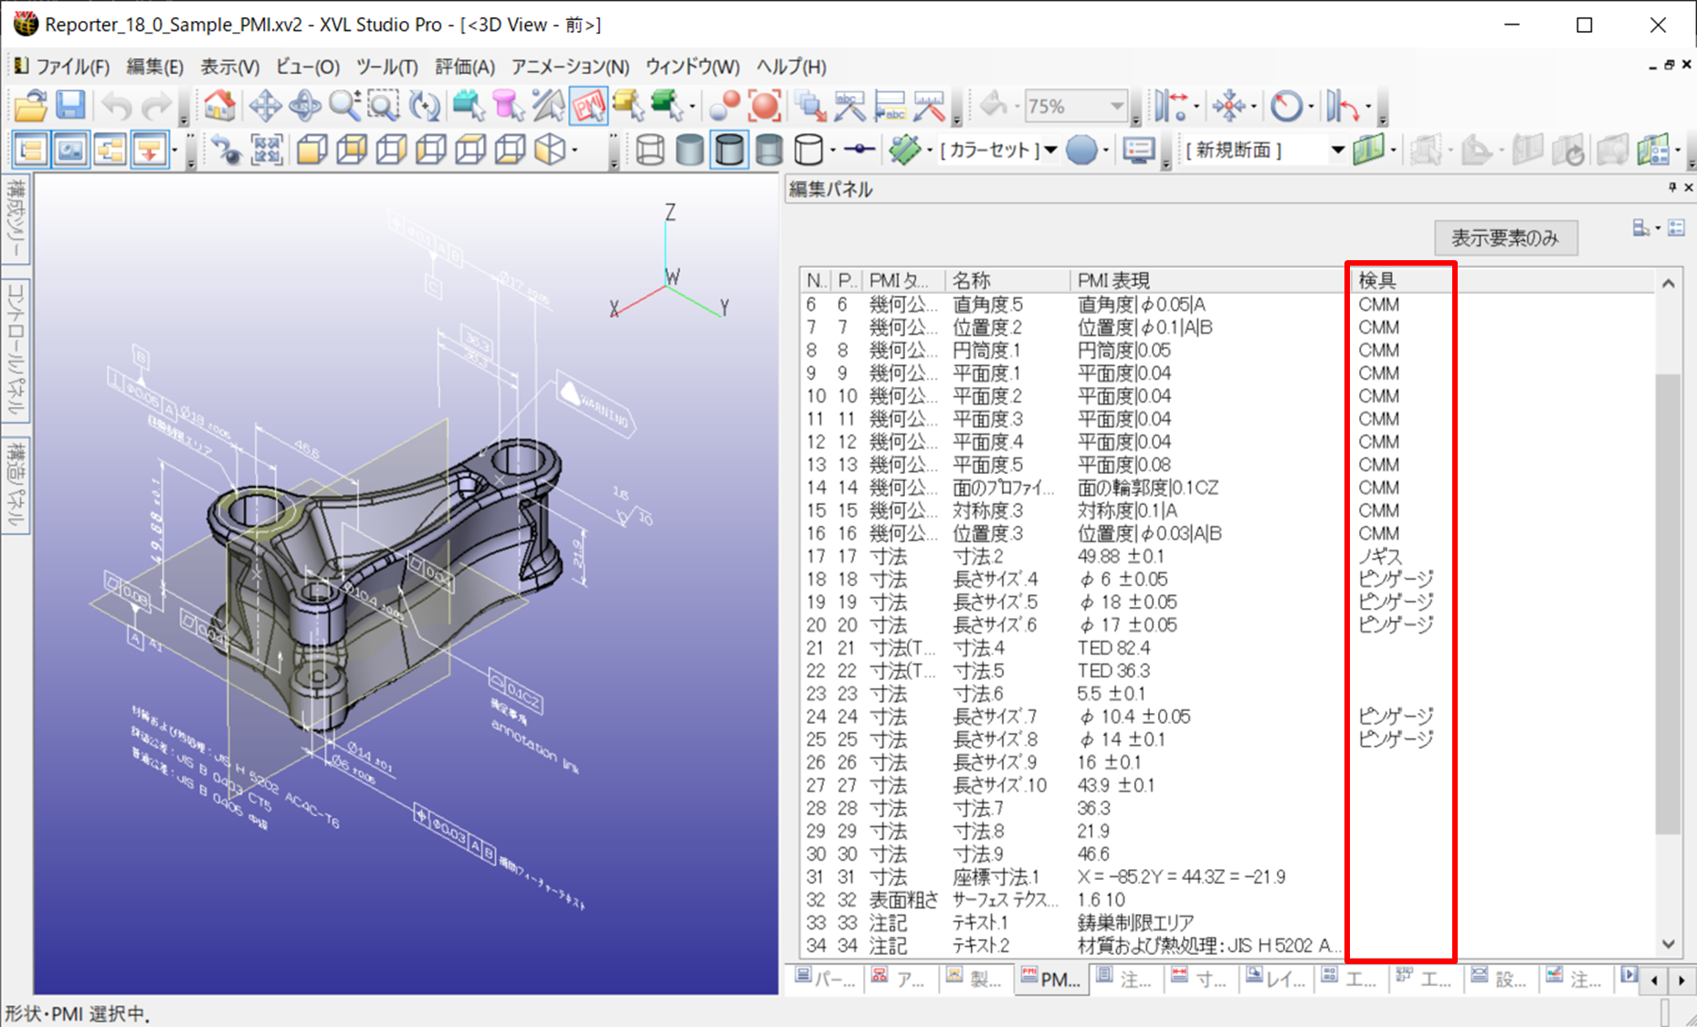Click the monitor display settings icon
The width and height of the screenshot is (1697, 1027).
[1139, 150]
